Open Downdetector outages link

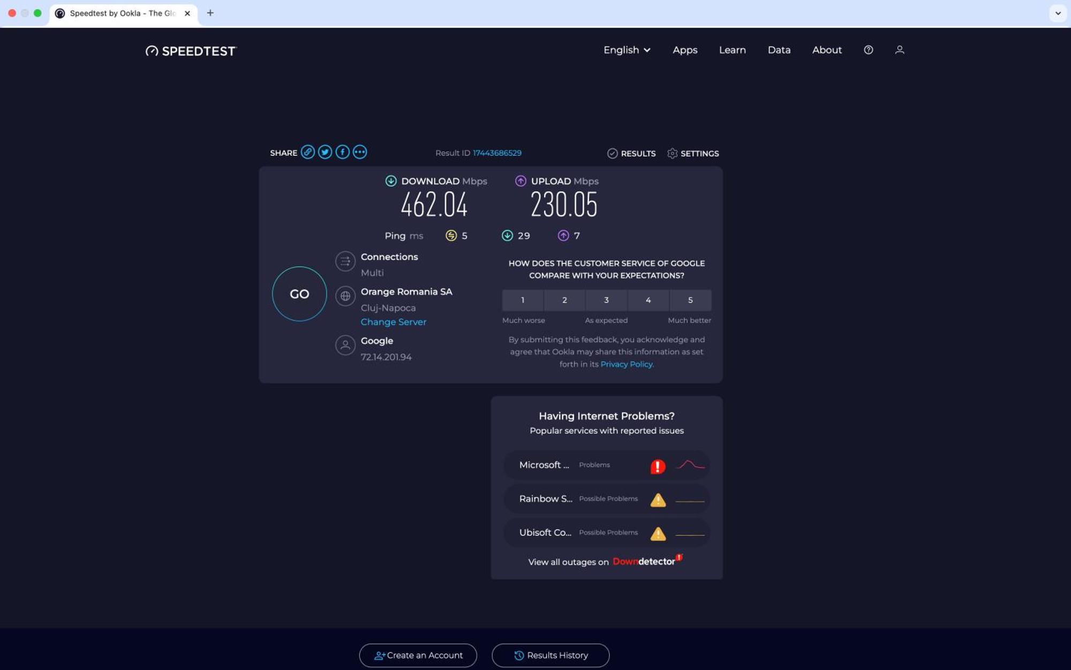[x=647, y=561]
